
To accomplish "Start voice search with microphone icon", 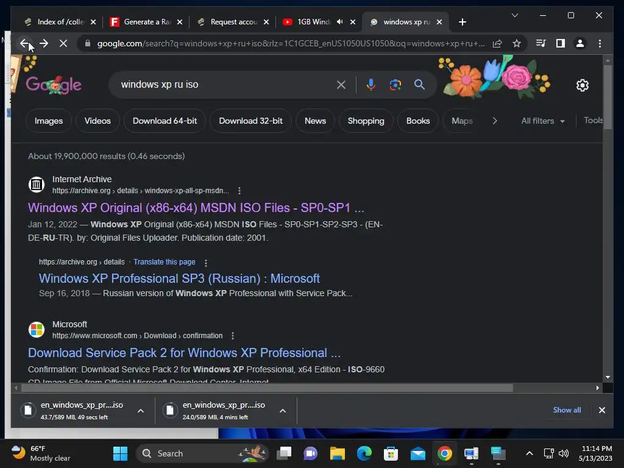I will pos(371,84).
